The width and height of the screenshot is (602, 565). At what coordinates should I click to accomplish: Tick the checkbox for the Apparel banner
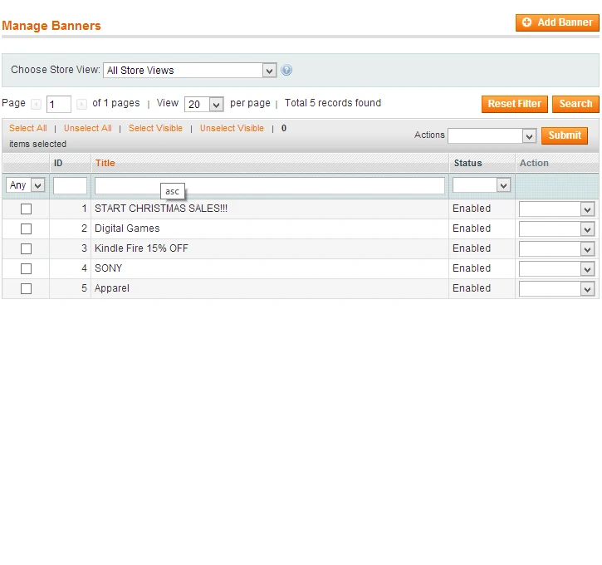(26, 288)
